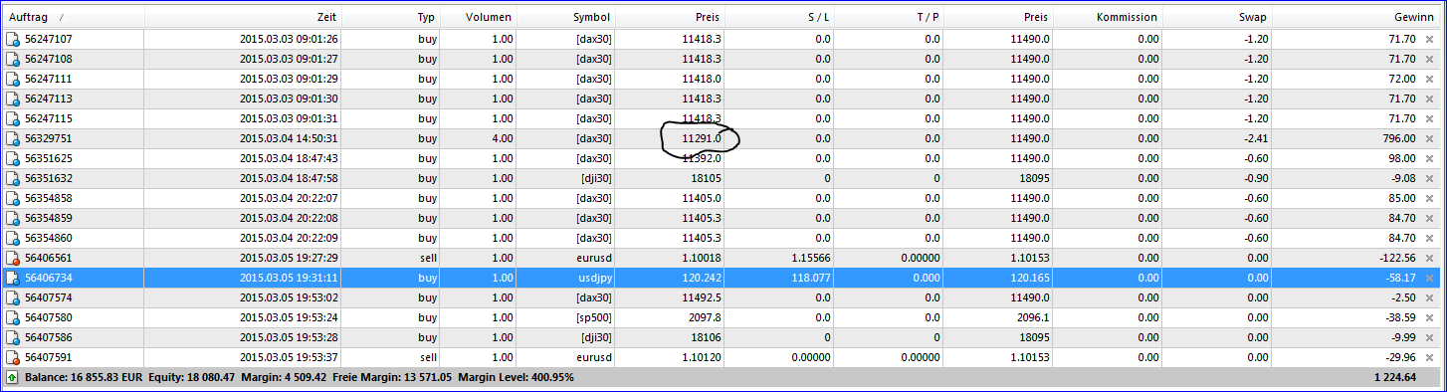Click the red sell icon for ticket 56406561

click(x=13, y=258)
